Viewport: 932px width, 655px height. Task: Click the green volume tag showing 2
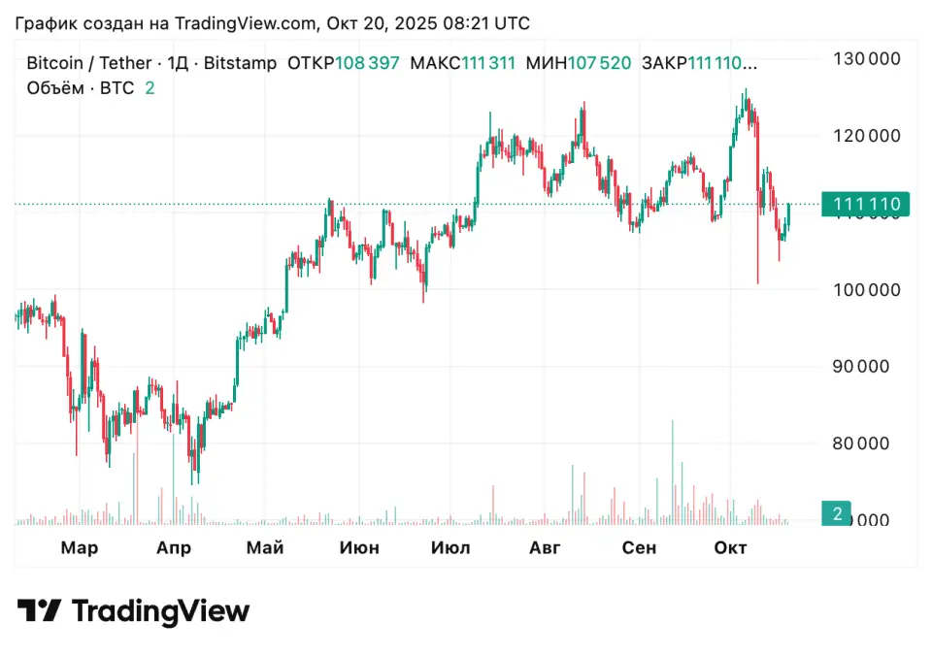click(835, 512)
